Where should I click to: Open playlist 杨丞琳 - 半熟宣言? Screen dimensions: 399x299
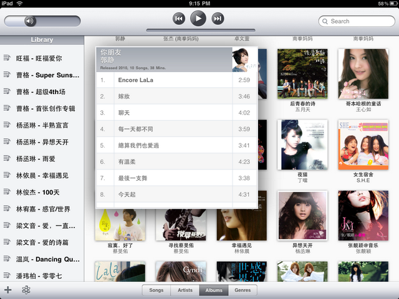tap(42, 125)
